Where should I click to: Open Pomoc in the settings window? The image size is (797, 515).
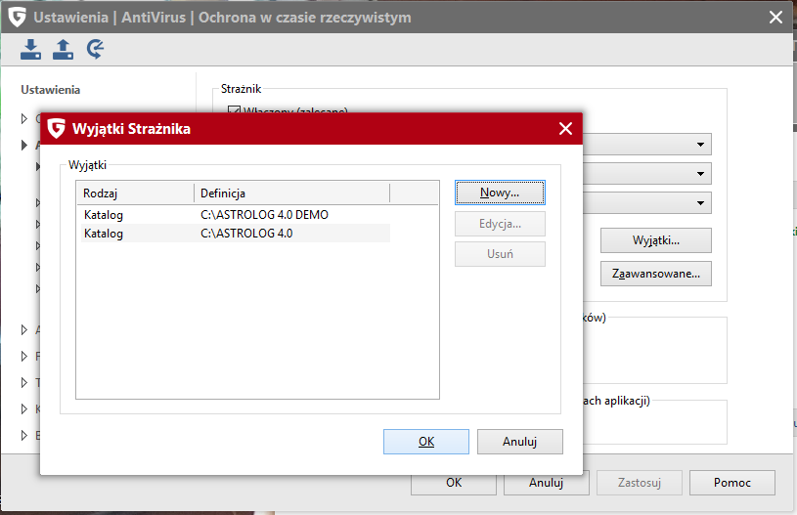pyautogui.click(x=731, y=483)
